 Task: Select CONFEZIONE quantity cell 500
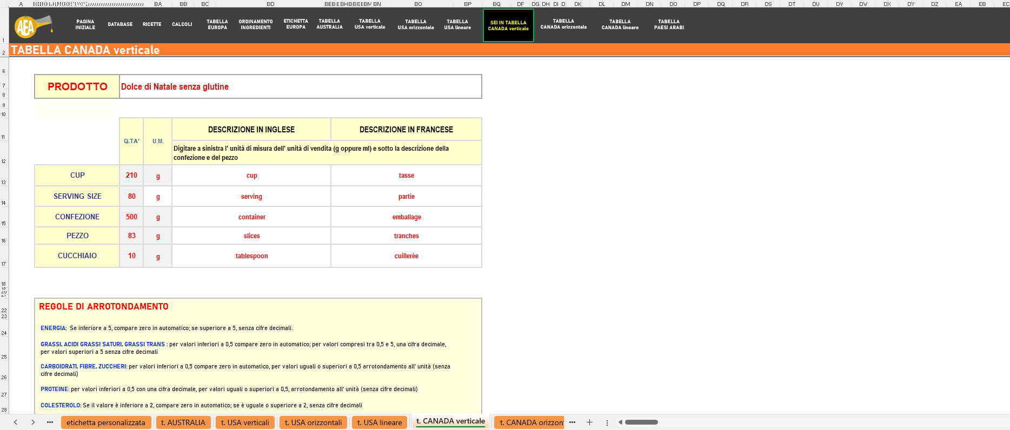(x=131, y=217)
